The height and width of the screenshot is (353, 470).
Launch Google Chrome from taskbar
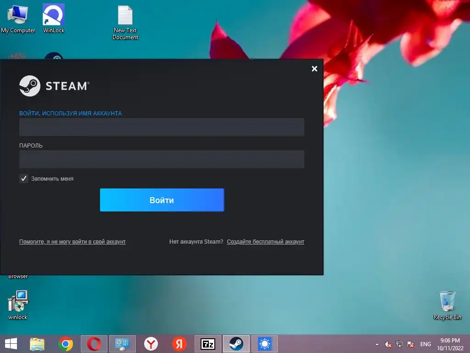point(66,344)
